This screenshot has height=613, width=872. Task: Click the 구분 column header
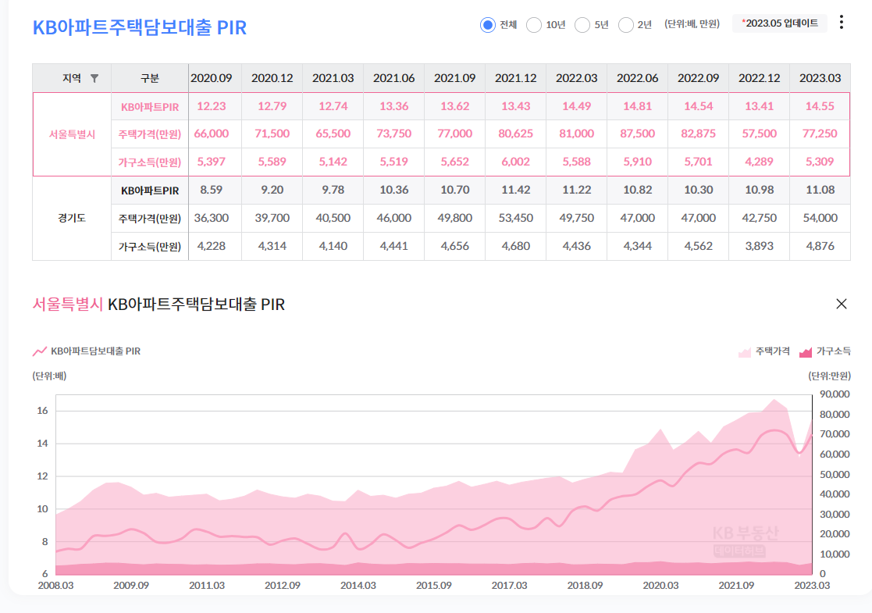point(150,79)
